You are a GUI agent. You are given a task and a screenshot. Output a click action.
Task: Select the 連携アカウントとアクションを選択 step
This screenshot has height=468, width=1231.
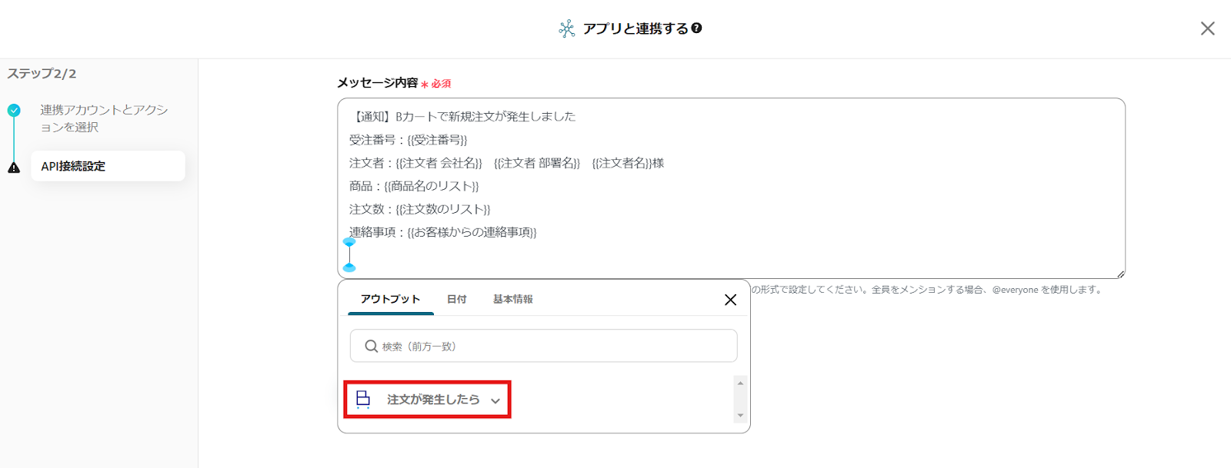coord(104,118)
